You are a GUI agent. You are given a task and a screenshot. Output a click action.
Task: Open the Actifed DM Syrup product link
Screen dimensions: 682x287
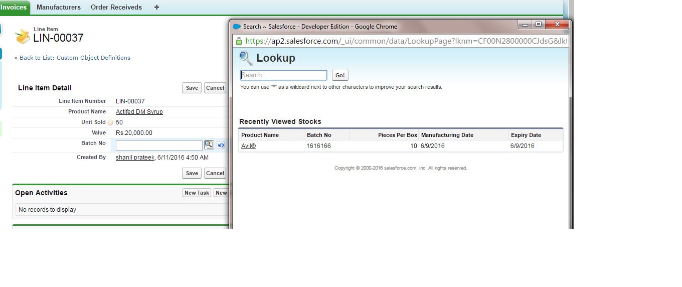139,112
